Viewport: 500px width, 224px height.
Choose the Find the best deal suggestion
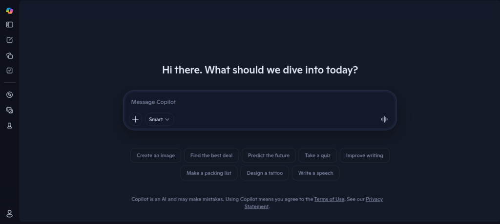coord(211,155)
